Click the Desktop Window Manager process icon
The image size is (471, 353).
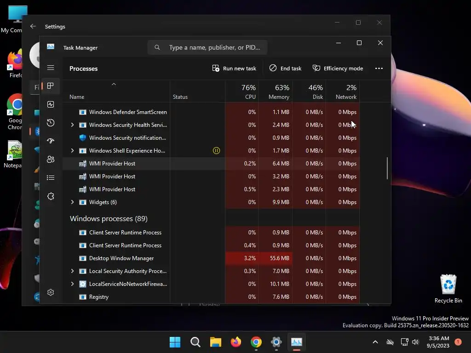click(x=83, y=258)
